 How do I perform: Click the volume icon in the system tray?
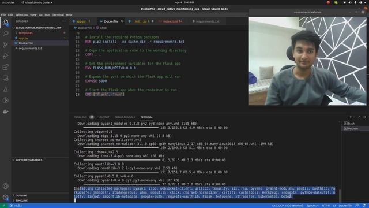pyautogui.click(x=350, y=2)
